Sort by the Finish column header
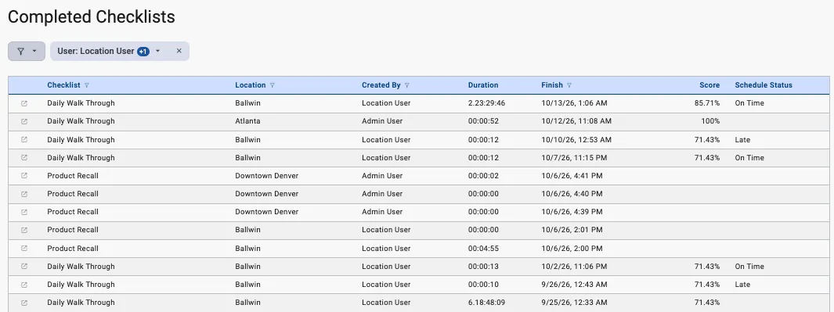Screen dimensions: 834x312 (x=552, y=85)
